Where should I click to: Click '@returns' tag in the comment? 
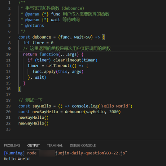35,26
